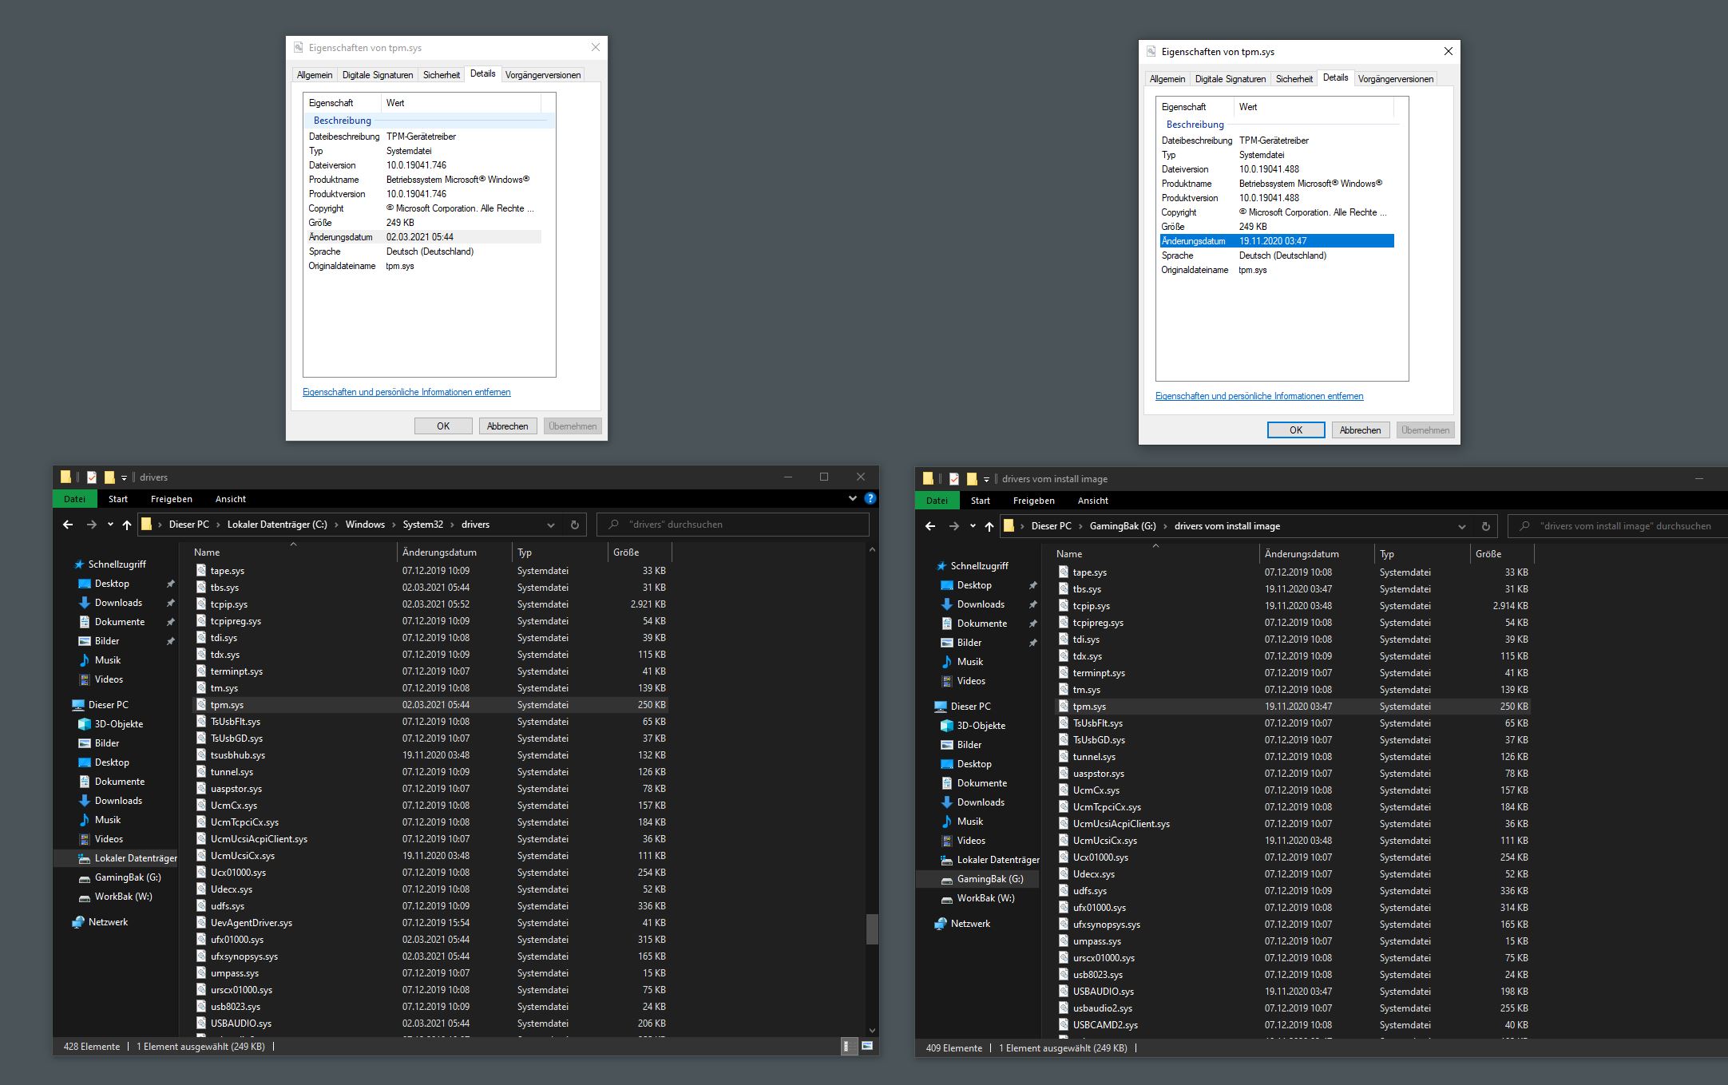Click search field in install image window

pos(1619,526)
